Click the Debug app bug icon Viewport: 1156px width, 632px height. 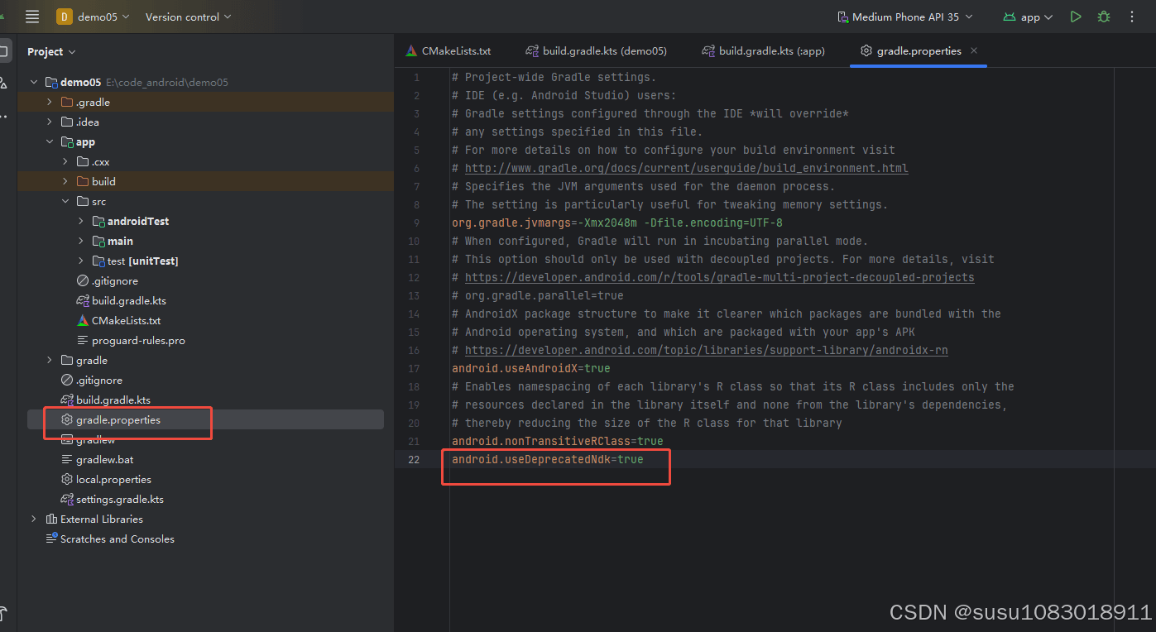coord(1103,17)
